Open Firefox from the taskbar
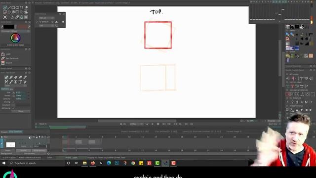Viewport: 316px width, 178px height. pyautogui.click(x=93, y=163)
